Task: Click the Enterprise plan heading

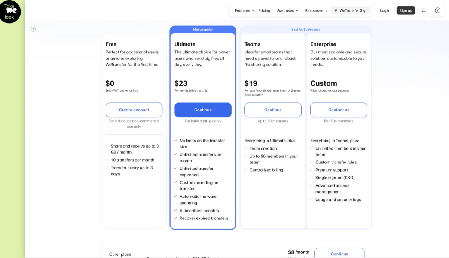Action: pyautogui.click(x=323, y=44)
